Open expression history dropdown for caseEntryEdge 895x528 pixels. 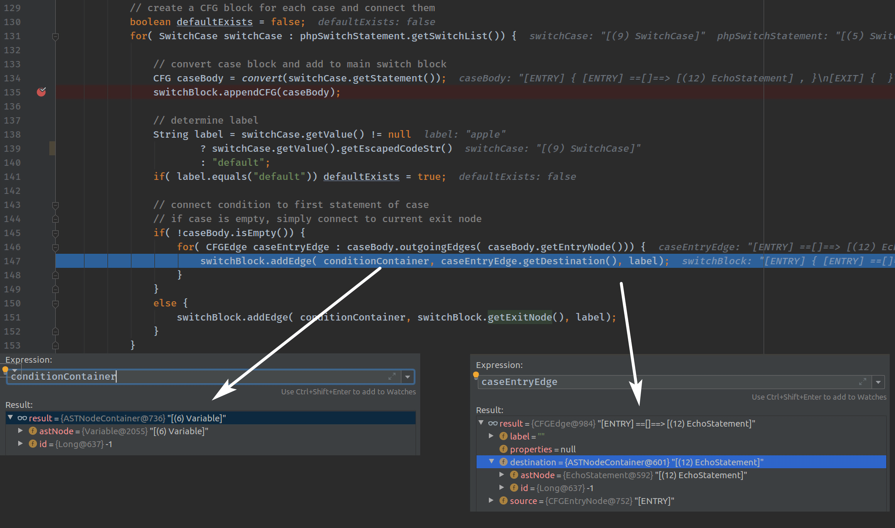coord(878,382)
